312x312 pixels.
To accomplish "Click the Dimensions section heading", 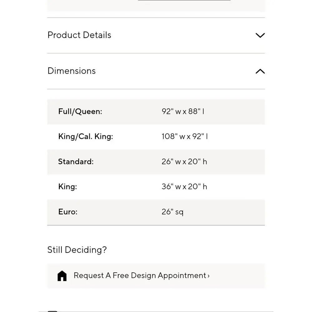I will coord(72,71).
